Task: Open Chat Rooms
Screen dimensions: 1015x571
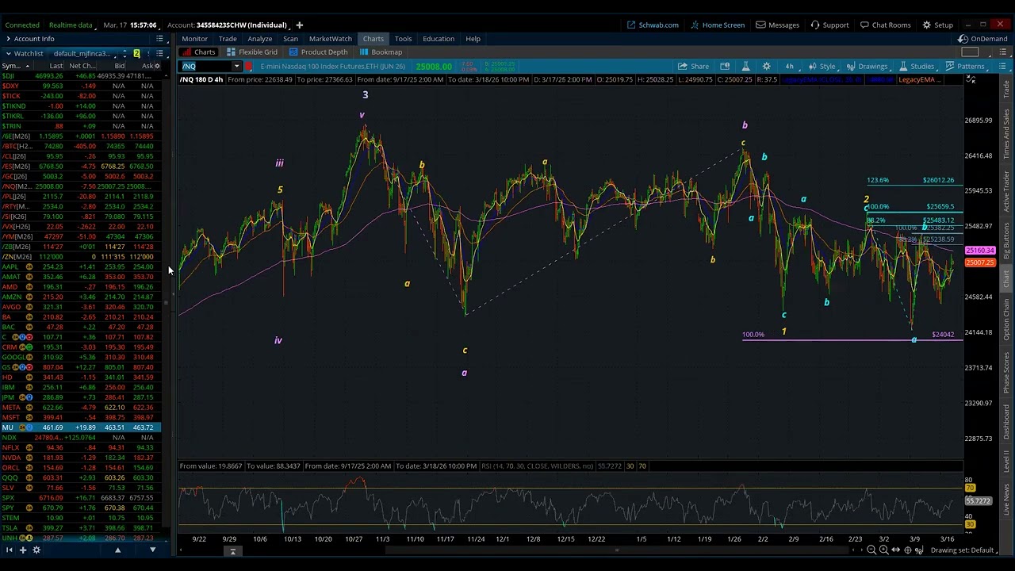Action: tap(885, 25)
